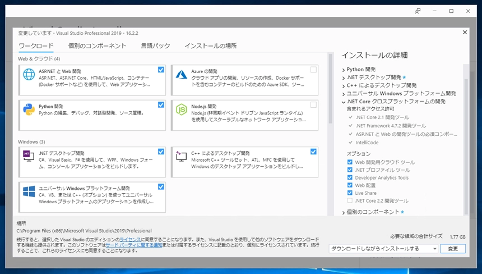Toggle .NET プロファイル ツール option
The image size is (482, 274).
click(350, 170)
